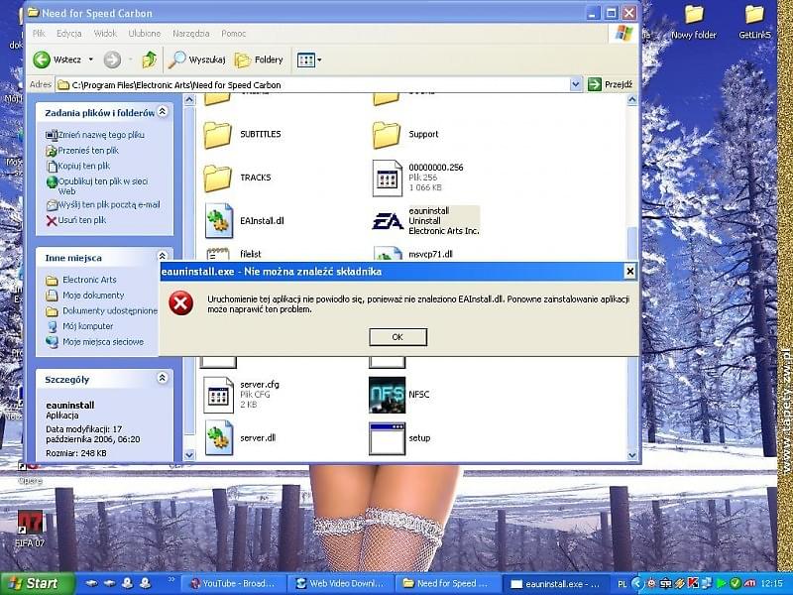Click Opublikuj ten plik w sieci Web
Screen dimensions: 793x595
[103, 185]
